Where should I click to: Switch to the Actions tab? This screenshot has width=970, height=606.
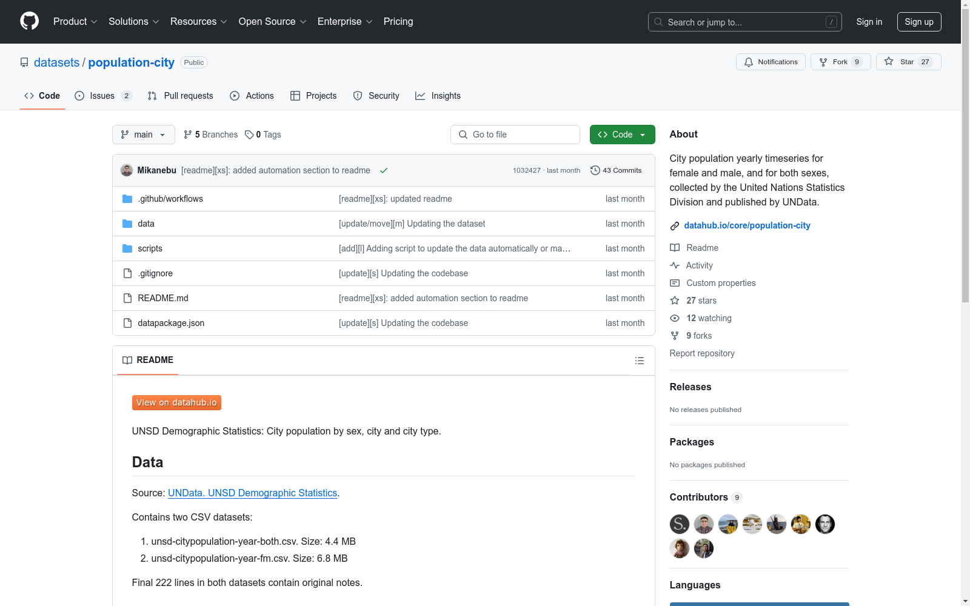coord(252,96)
